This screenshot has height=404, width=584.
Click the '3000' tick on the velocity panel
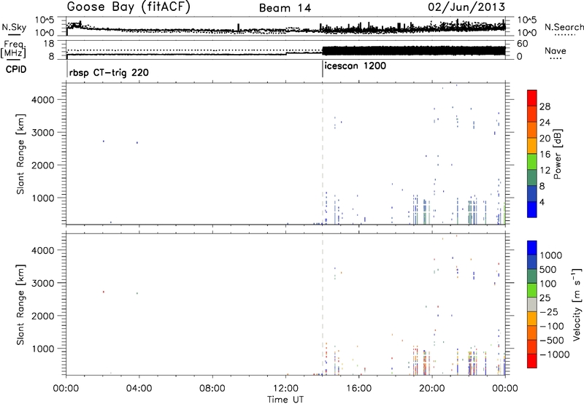click(45, 283)
